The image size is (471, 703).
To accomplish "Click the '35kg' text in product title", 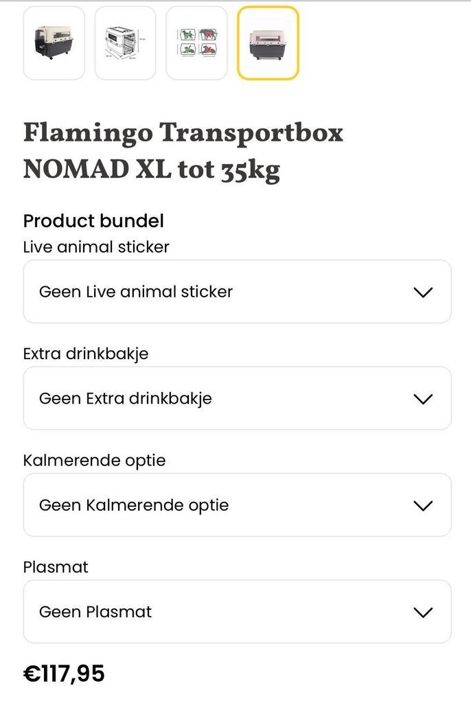I will tap(250, 170).
